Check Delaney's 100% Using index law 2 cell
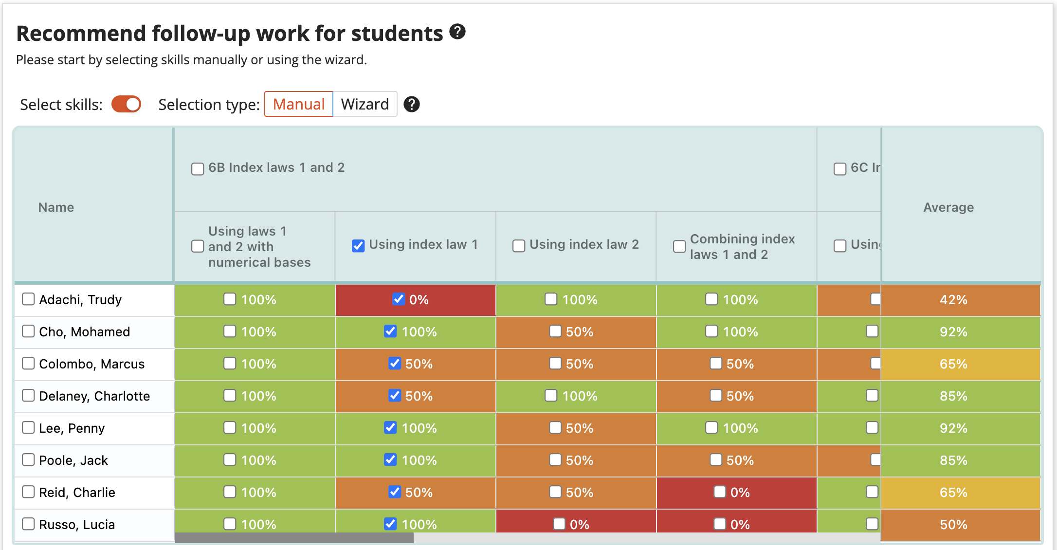 pyautogui.click(x=550, y=396)
